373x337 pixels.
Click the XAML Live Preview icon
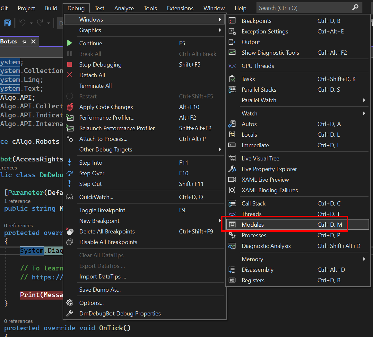point(232,179)
